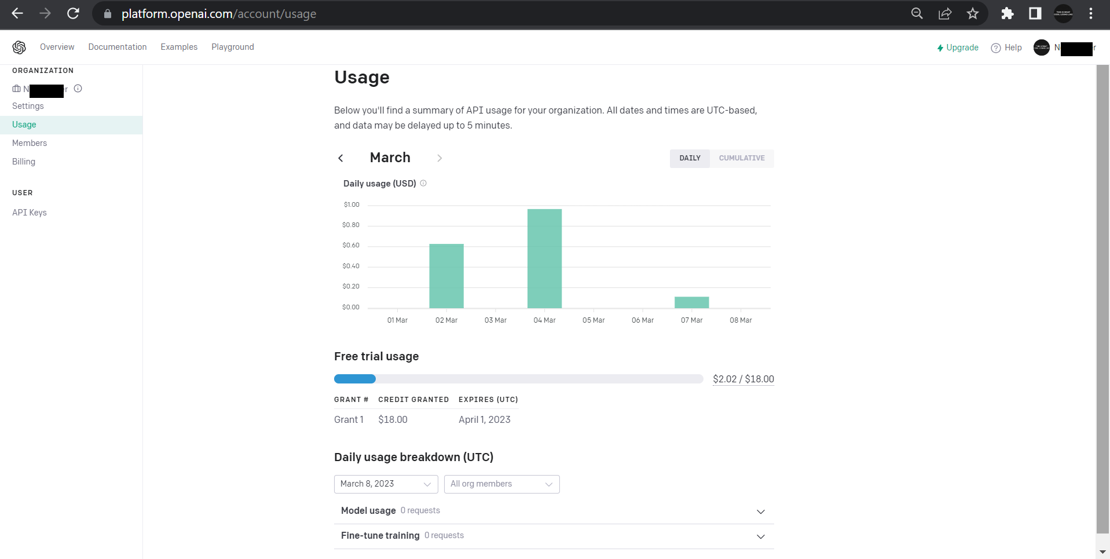The height and width of the screenshot is (559, 1110).
Task: Open the March 8, 2023 date dropdown
Action: (386, 484)
